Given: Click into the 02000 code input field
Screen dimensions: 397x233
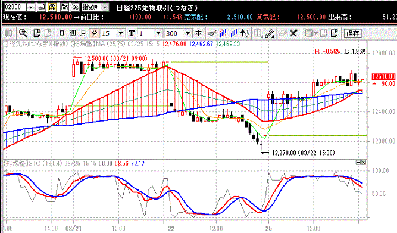Looking at the screenshot, I should [15, 7].
